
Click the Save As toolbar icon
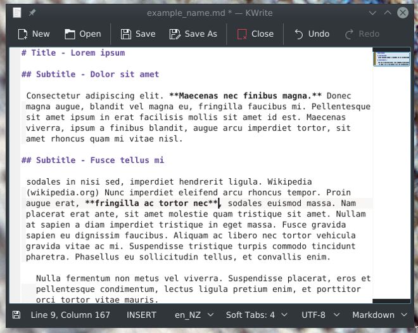[x=175, y=34]
